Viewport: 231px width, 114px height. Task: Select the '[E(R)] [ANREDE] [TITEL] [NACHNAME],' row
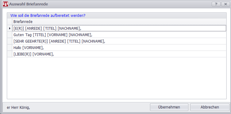119,28
